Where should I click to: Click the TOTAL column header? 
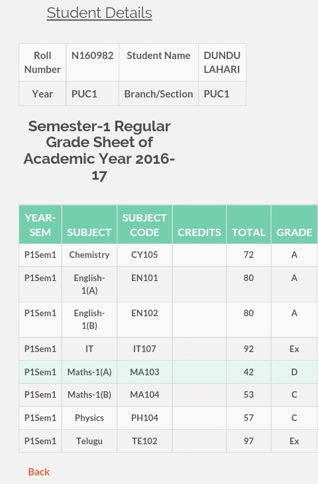coord(248,225)
